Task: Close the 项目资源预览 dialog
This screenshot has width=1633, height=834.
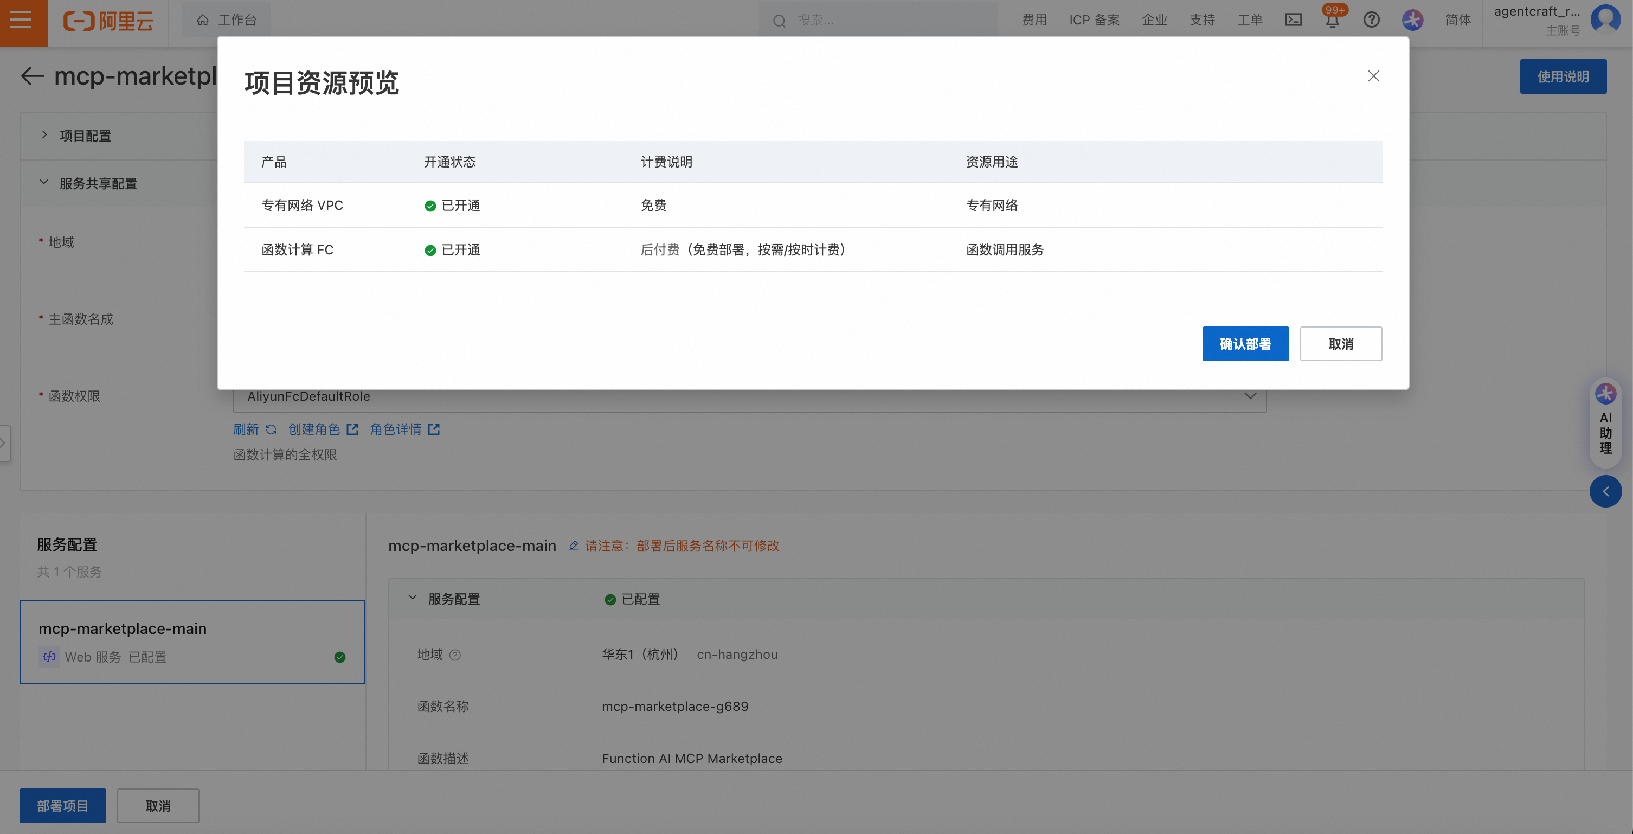Action: [1373, 76]
